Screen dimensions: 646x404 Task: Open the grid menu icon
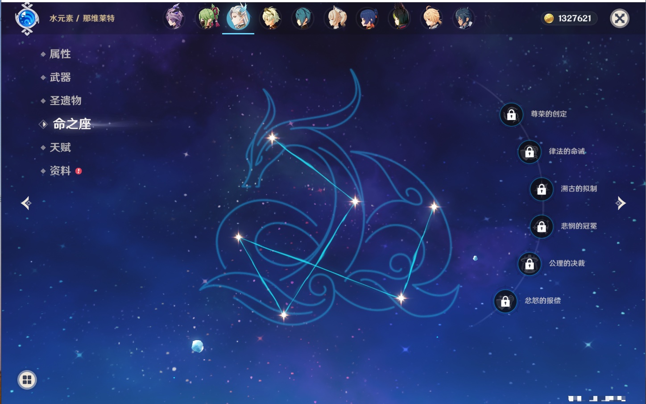click(27, 380)
